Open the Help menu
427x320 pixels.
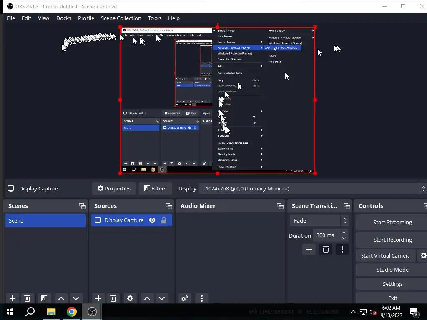coord(174,18)
